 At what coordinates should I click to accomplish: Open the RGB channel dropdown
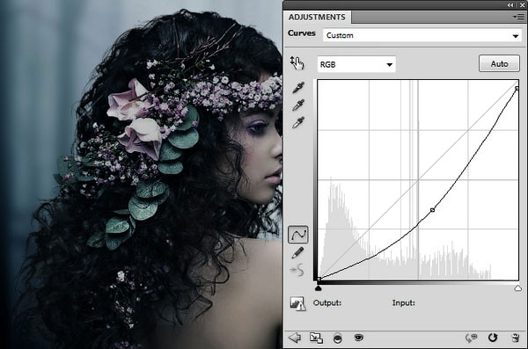pos(356,64)
